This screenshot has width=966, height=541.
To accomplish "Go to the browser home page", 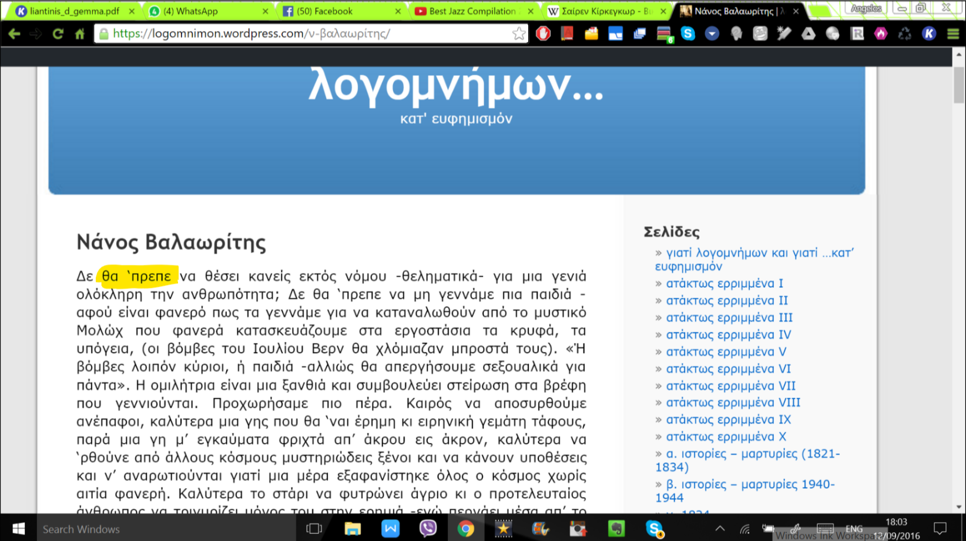I will (x=80, y=33).
